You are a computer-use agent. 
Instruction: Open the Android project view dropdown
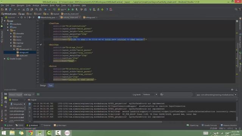[x=12, y=17]
